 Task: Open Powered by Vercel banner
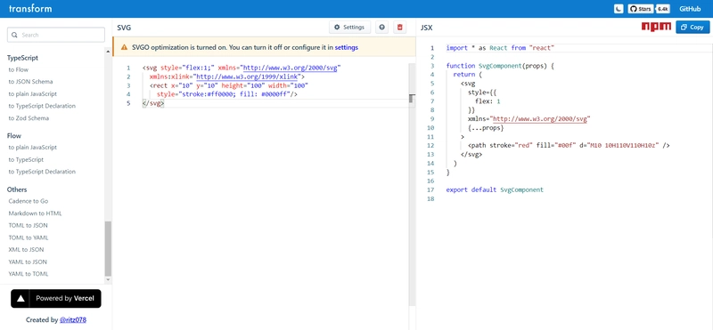click(56, 298)
